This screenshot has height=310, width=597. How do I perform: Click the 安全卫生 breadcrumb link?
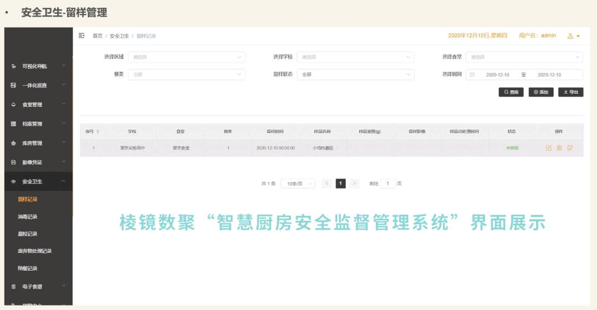119,36
